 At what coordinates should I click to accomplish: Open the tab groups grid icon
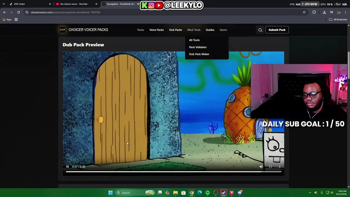pyautogui.click(x=16, y=20)
